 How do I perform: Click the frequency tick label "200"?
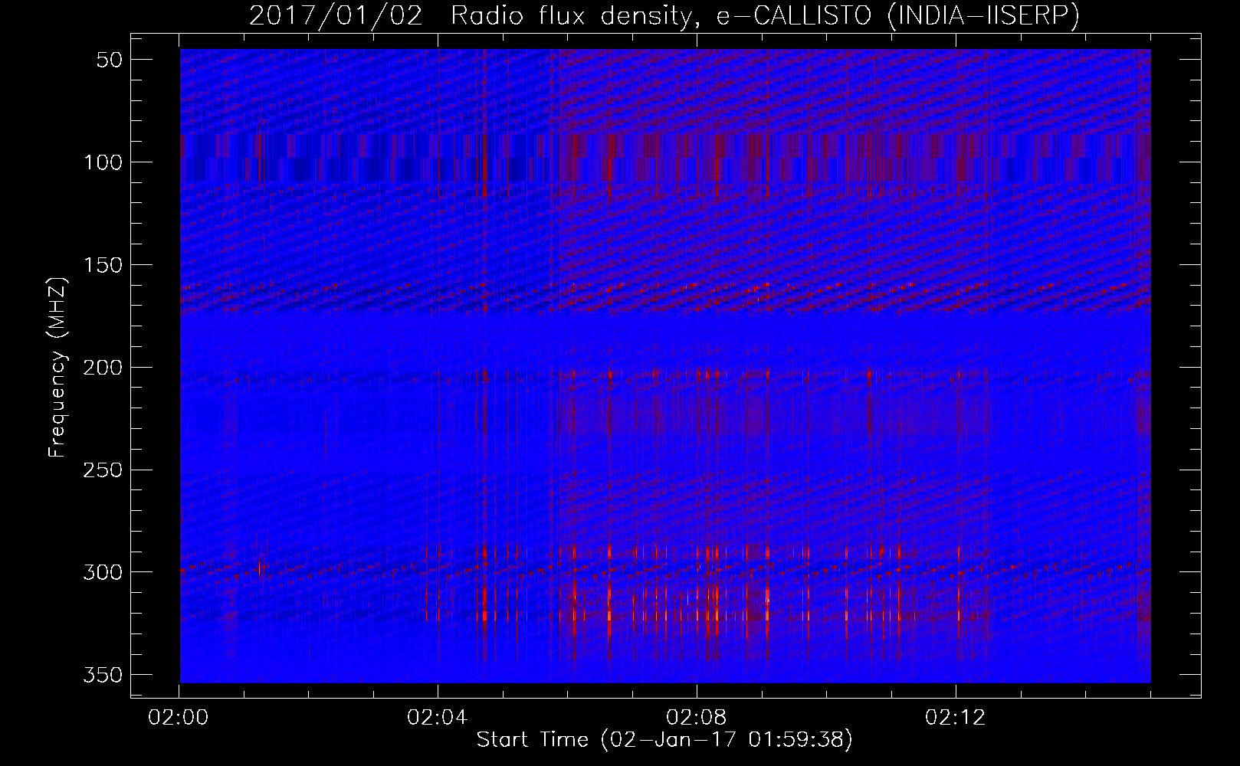pyautogui.click(x=103, y=368)
